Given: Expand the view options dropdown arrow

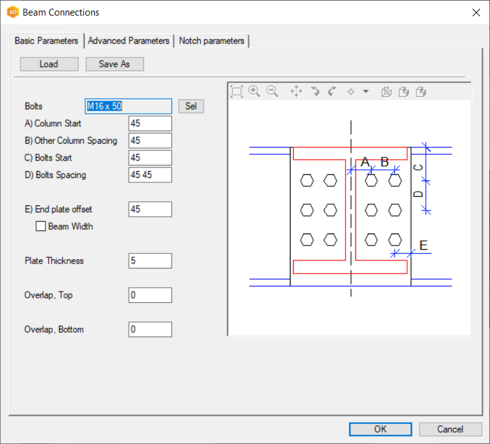Looking at the screenshot, I should (366, 92).
